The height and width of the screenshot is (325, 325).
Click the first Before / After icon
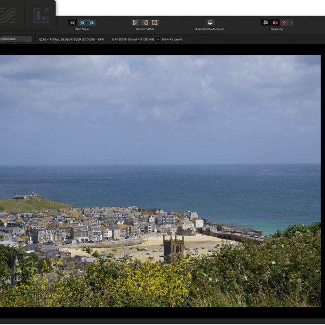(x=135, y=23)
